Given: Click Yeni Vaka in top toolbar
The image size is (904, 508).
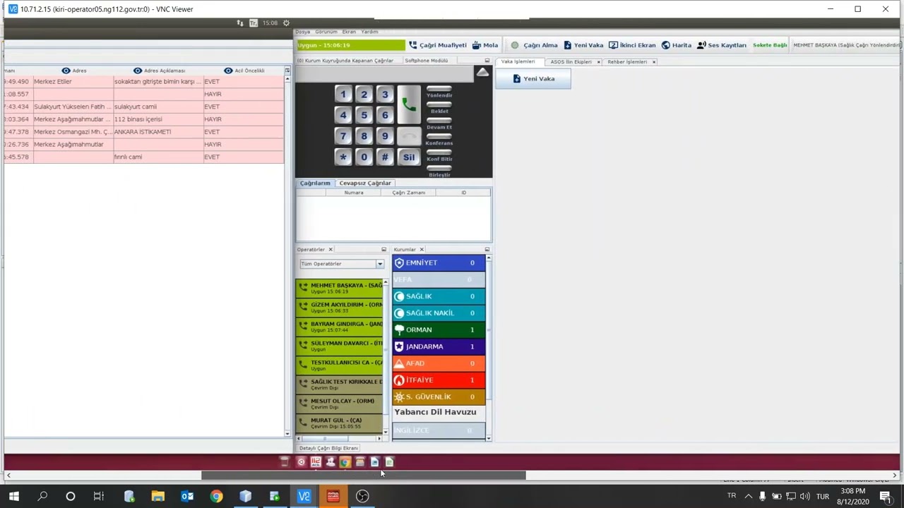Looking at the screenshot, I should [583, 45].
